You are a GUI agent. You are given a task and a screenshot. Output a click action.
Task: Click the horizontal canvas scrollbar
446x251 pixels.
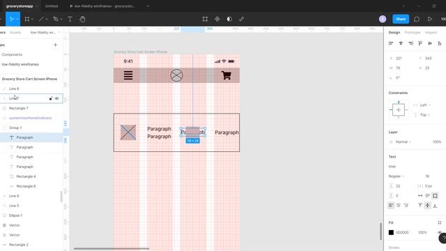(x=111, y=248)
